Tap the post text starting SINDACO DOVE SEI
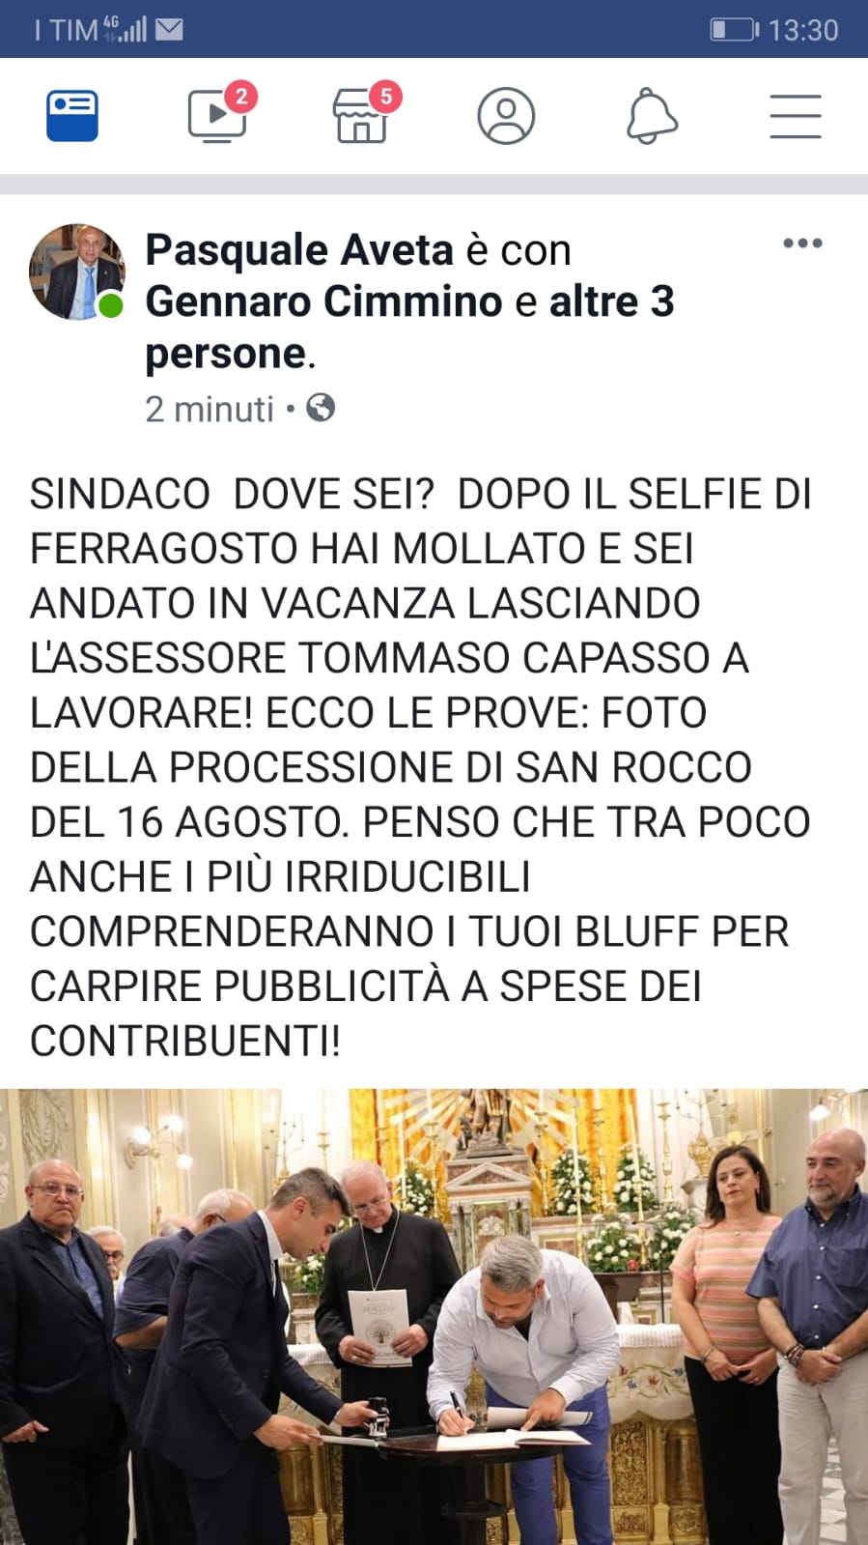Image resolution: width=868 pixels, height=1545 pixels. tap(420, 767)
